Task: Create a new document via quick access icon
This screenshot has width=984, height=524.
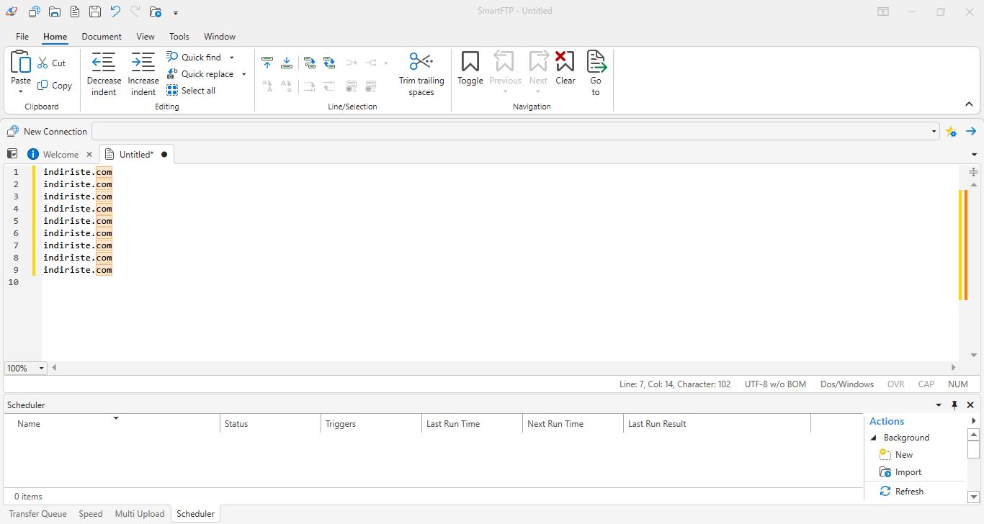Action: coord(75,12)
